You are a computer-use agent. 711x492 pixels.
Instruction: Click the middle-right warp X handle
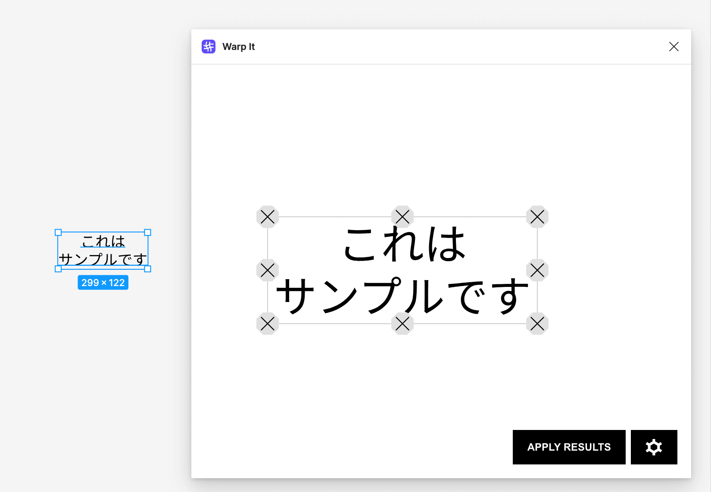[537, 270]
